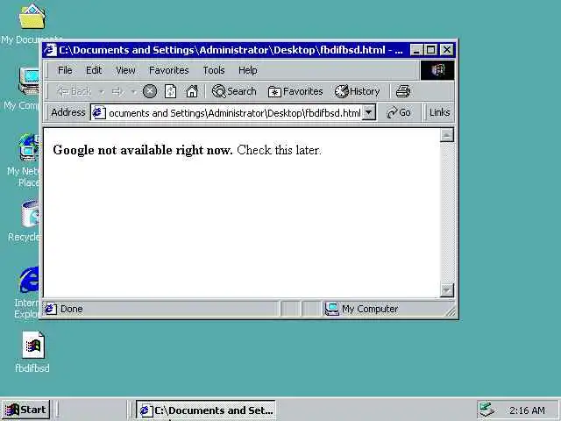
Task: Open the Favorites menu in the menu bar
Action: point(169,70)
